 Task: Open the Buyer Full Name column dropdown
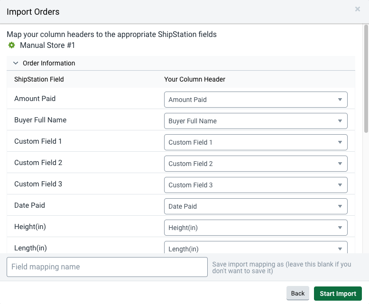coord(256,121)
